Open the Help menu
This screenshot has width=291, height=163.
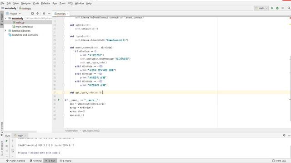pos(89,3)
